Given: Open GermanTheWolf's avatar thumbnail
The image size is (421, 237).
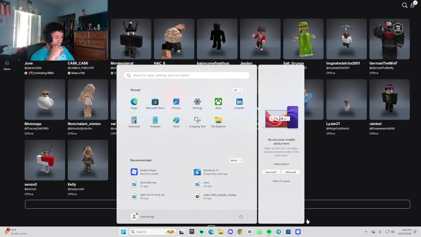Looking at the screenshot, I should (x=389, y=39).
